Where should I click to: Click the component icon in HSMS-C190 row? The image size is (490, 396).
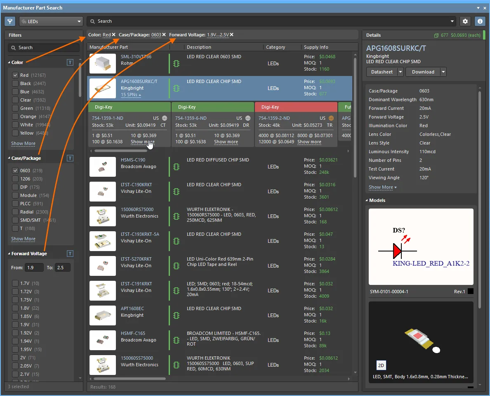[176, 167]
